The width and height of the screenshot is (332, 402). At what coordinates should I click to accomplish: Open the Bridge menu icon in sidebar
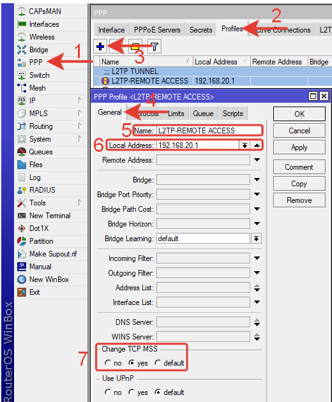[x=22, y=50]
